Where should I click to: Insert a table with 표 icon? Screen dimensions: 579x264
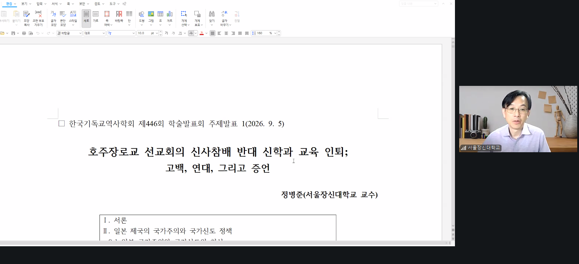point(160,18)
